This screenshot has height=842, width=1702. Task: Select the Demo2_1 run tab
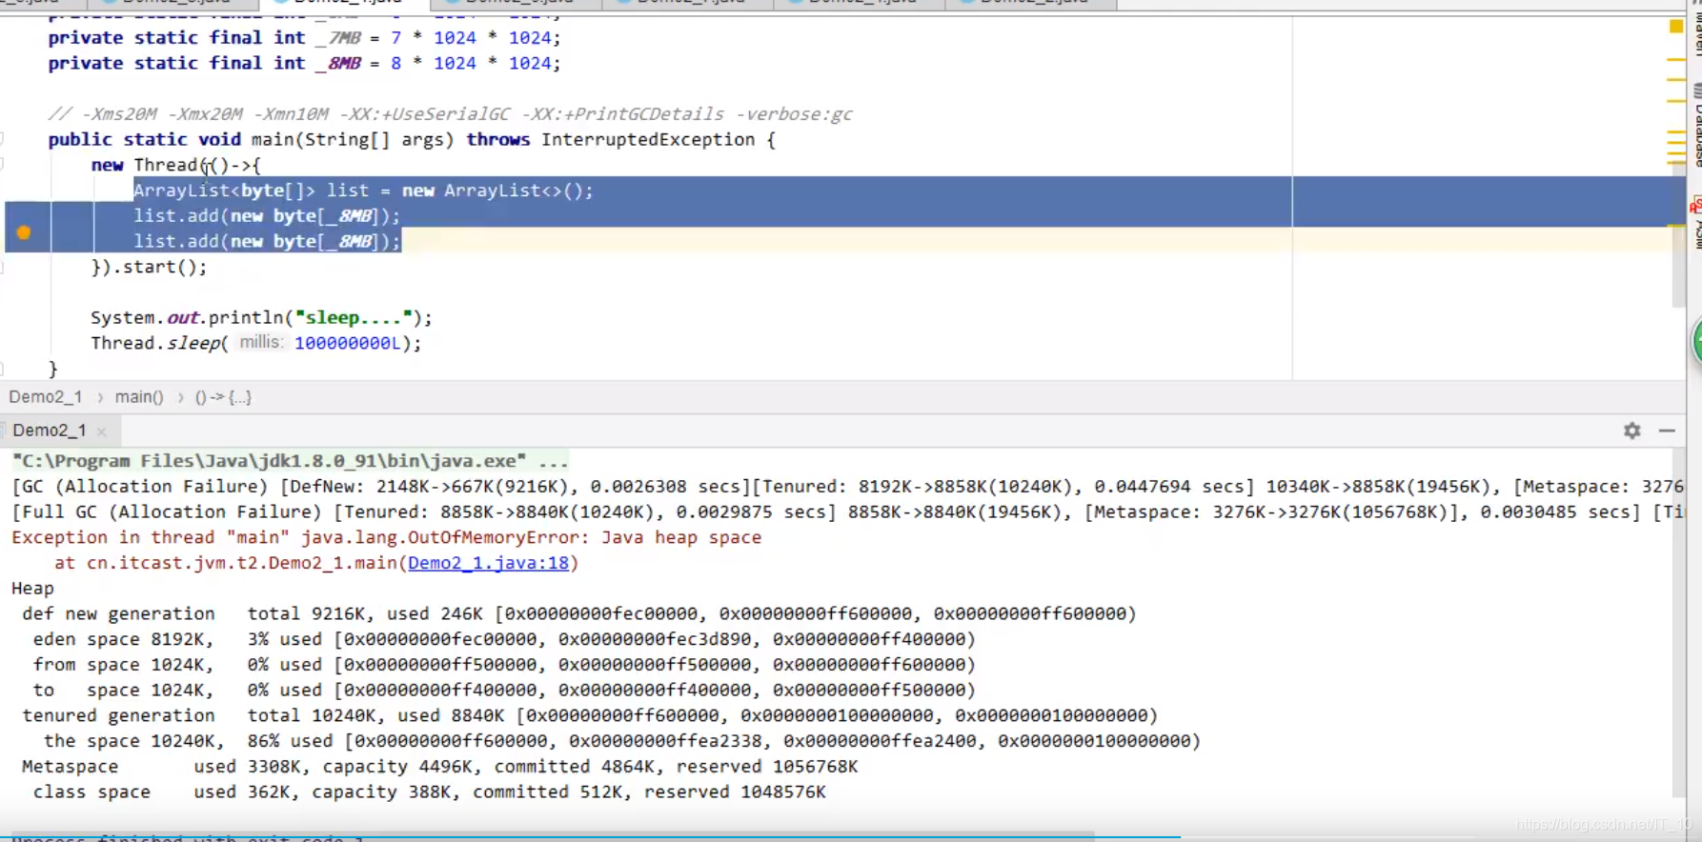(50, 431)
